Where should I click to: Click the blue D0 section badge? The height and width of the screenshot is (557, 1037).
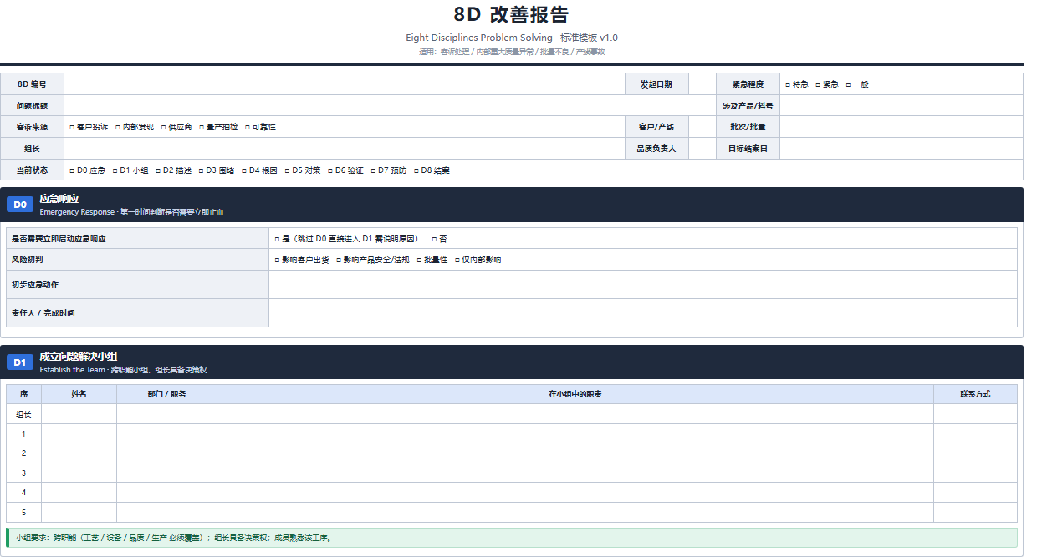click(x=20, y=205)
